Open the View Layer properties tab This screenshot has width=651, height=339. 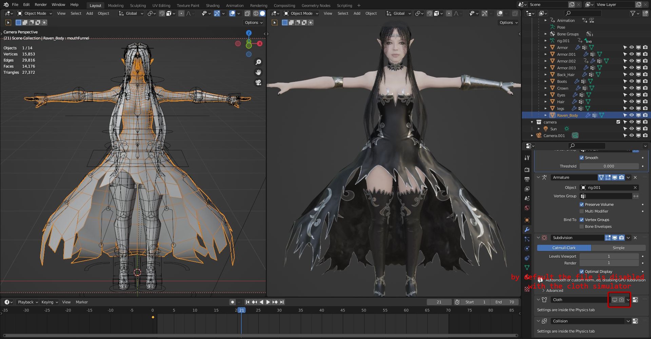click(527, 189)
